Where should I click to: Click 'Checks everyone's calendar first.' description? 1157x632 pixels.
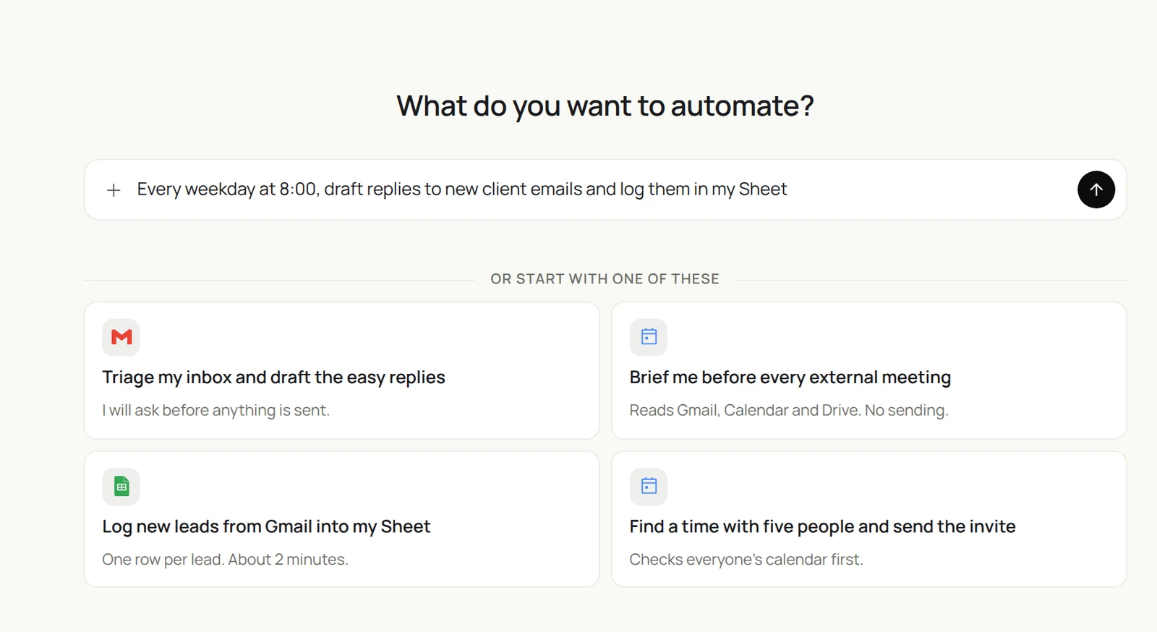pos(746,559)
